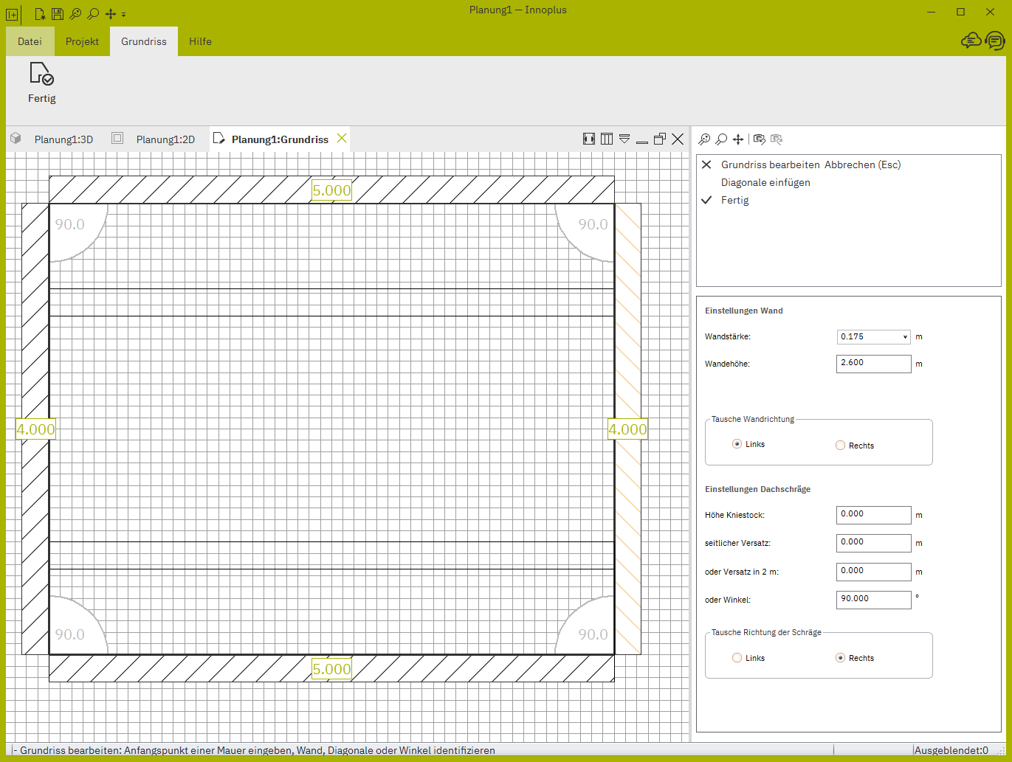This screenshot has height=762, width=1012.
Task: Close the Planung1:Grundriss tab with its X
Action: (x=342, y=138)
